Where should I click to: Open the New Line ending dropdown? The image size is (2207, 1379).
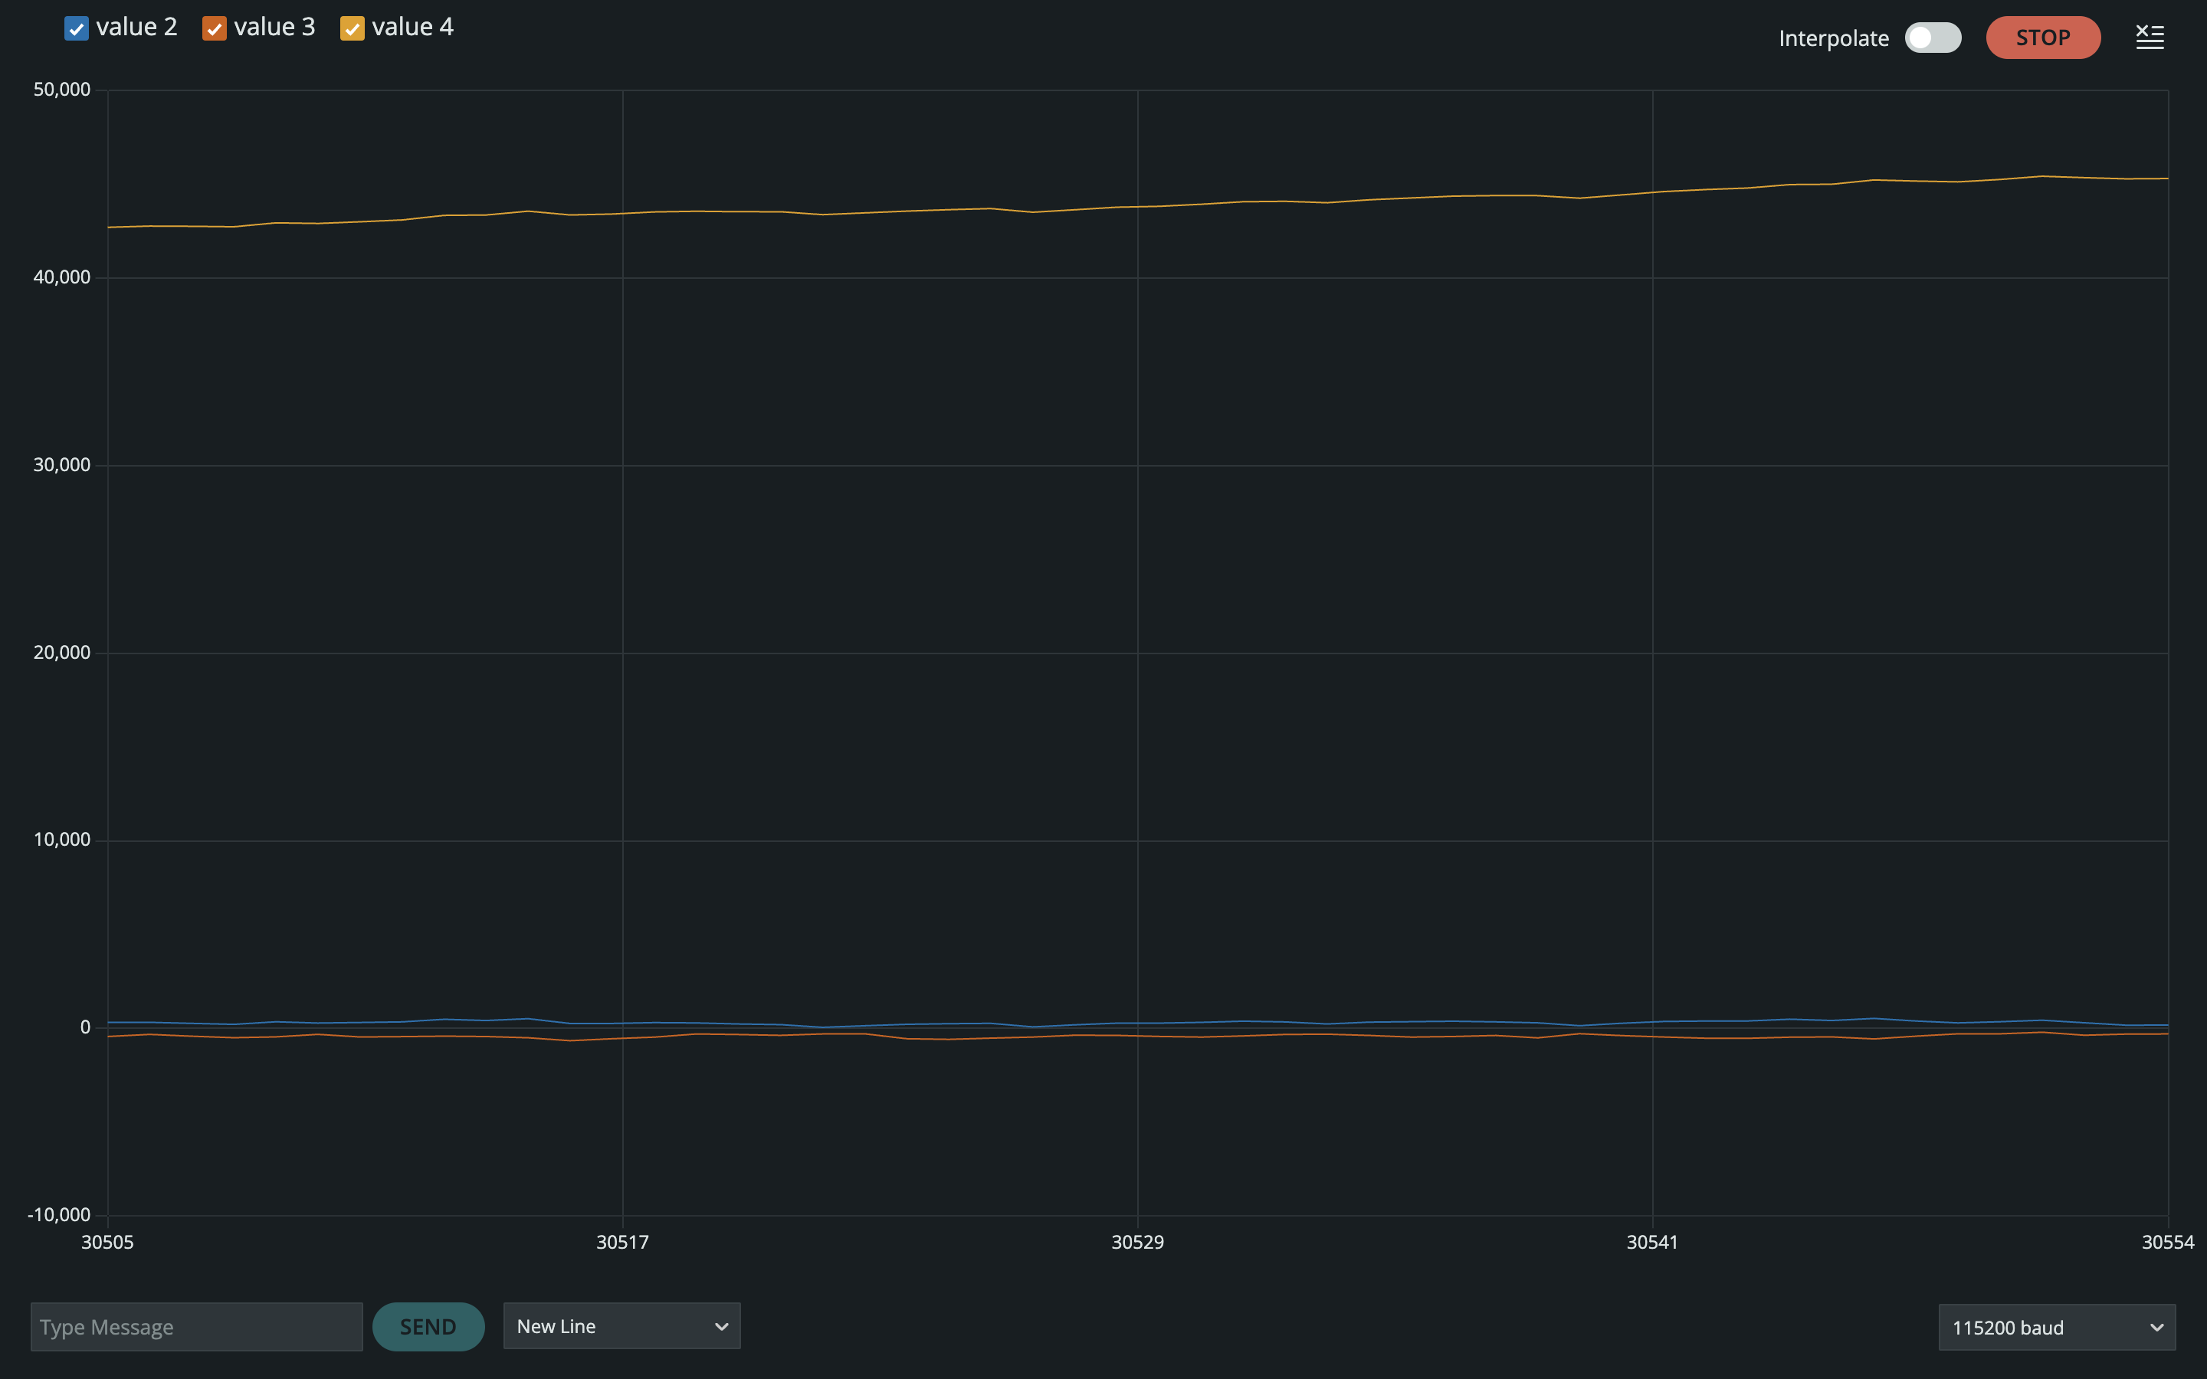coord(622,1326)
